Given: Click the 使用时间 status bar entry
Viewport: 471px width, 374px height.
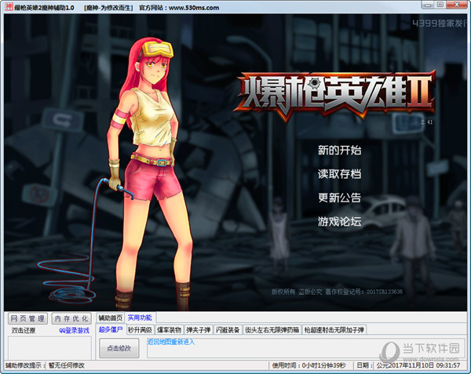Looking at the screenshot, I should click(x=309, y=365).
